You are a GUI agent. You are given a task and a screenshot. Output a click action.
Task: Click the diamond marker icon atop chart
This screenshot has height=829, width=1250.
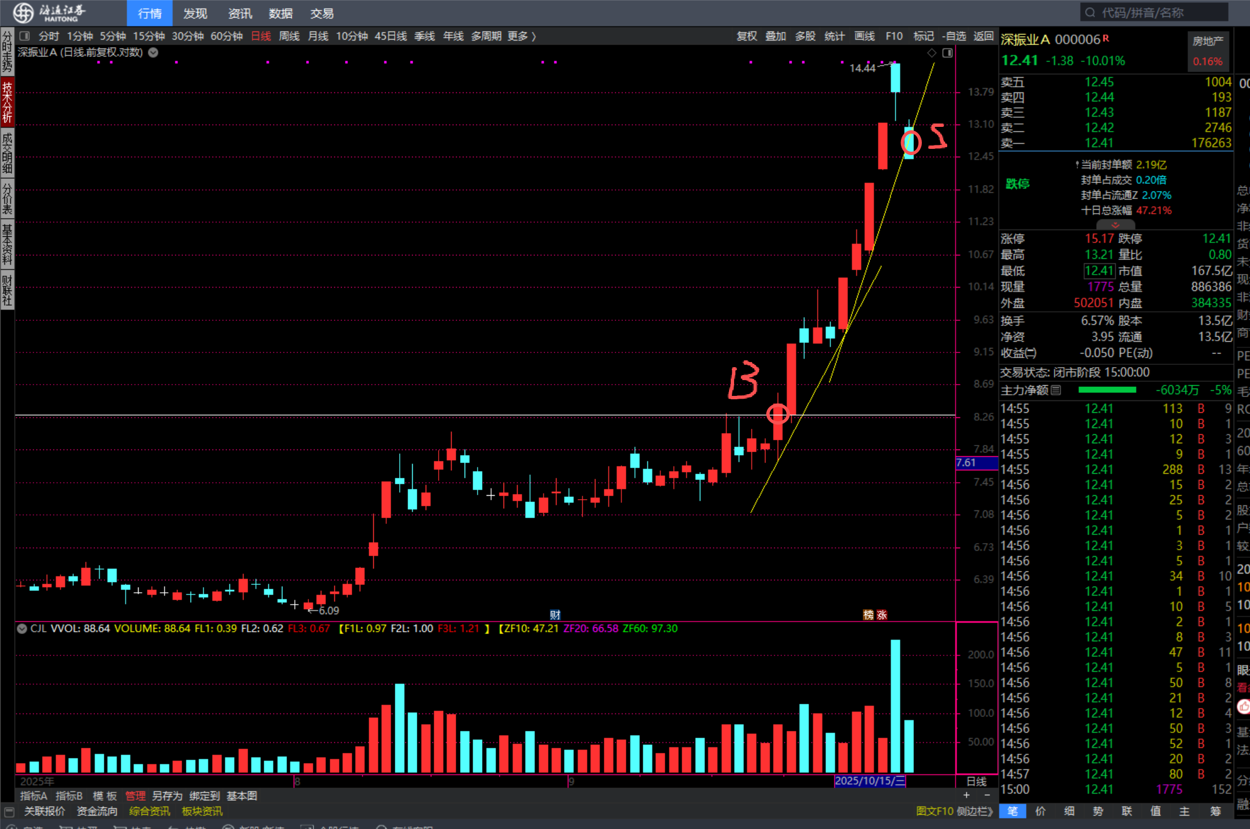tap(931, 53)
